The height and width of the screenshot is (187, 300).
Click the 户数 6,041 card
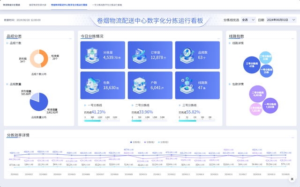[x=150, y=85]
